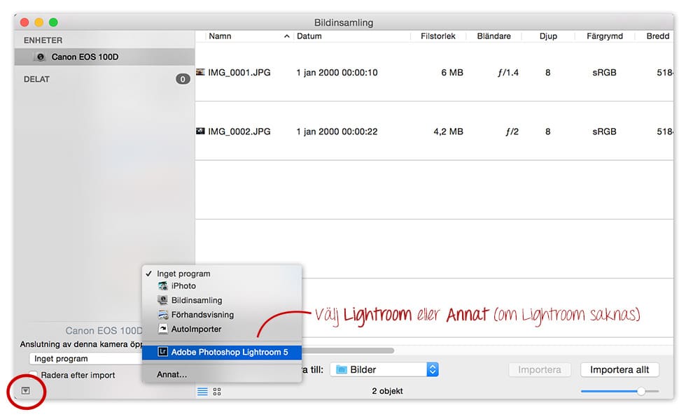Click date 1 jan 2000 00:00:22
The height and width of the screenshot is (419, 700).
pyautogui.click(x=337, y=132)
